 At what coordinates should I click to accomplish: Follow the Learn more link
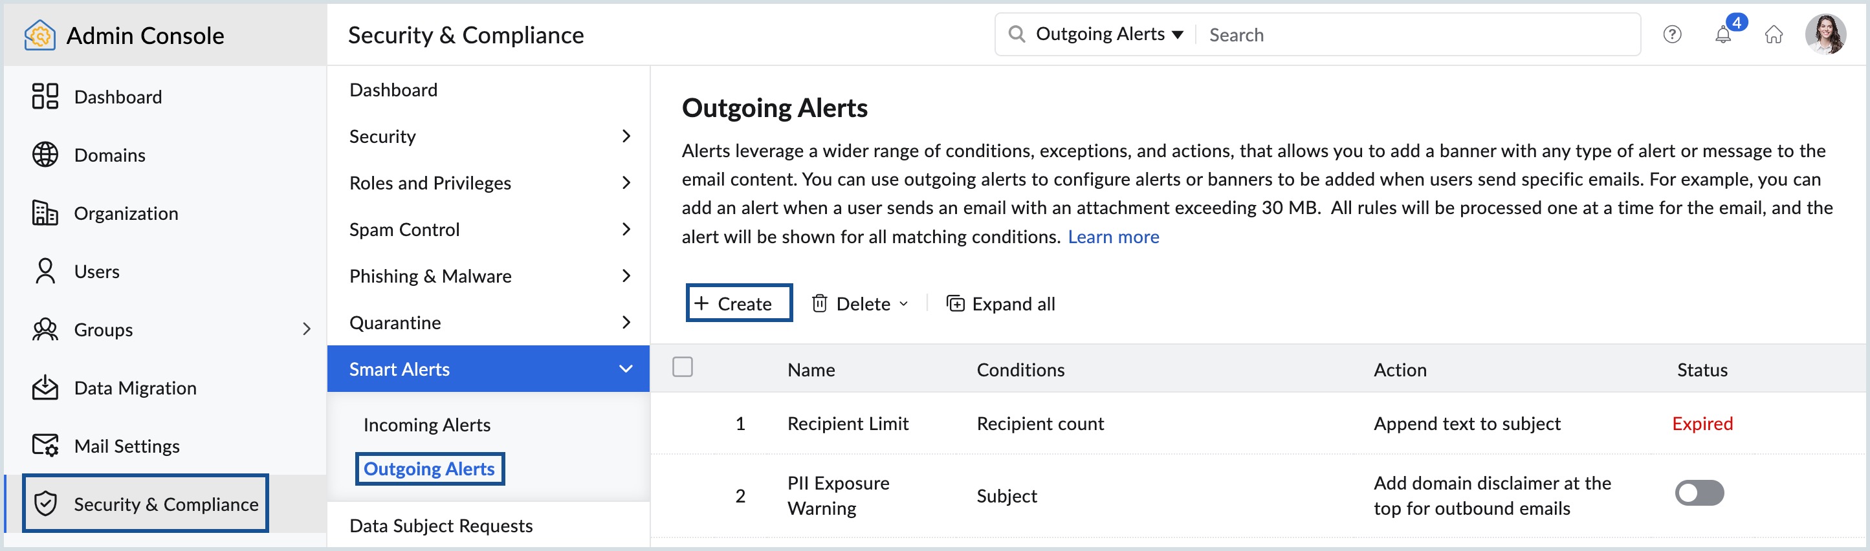(1113, 237)
